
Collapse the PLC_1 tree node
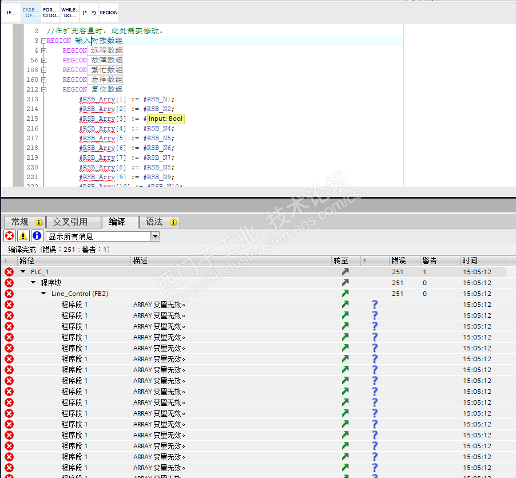(x=23, y=272)
